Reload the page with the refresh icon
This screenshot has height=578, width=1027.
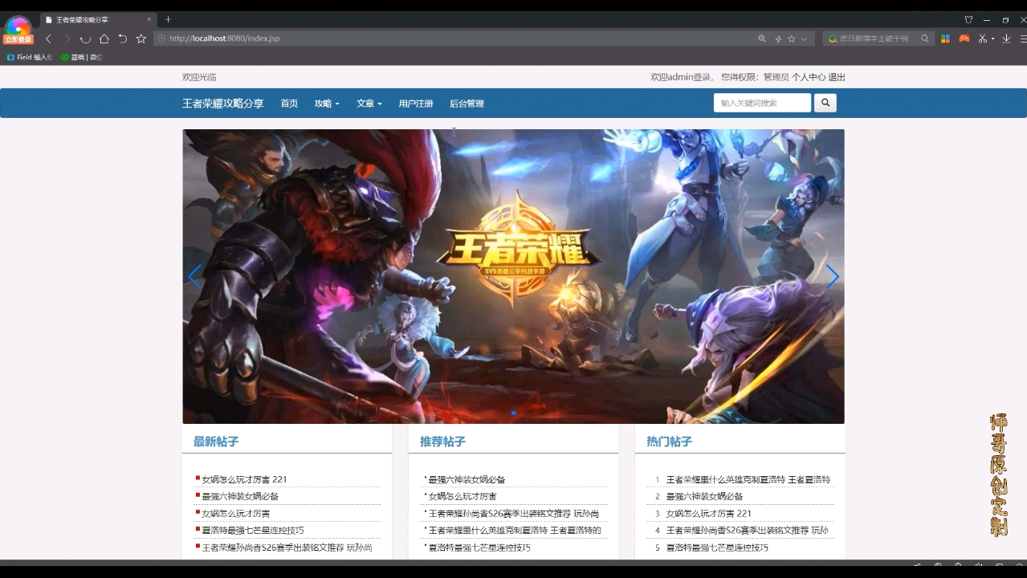(x=86, y=39)
